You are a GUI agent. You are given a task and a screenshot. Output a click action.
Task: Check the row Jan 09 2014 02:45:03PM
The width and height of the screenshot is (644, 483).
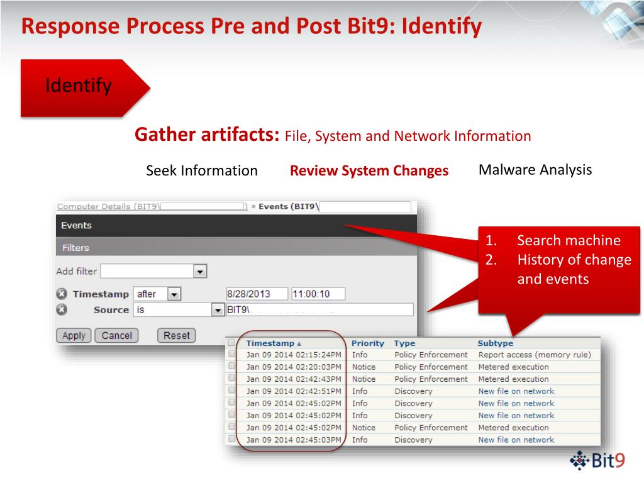click(231, 438)
